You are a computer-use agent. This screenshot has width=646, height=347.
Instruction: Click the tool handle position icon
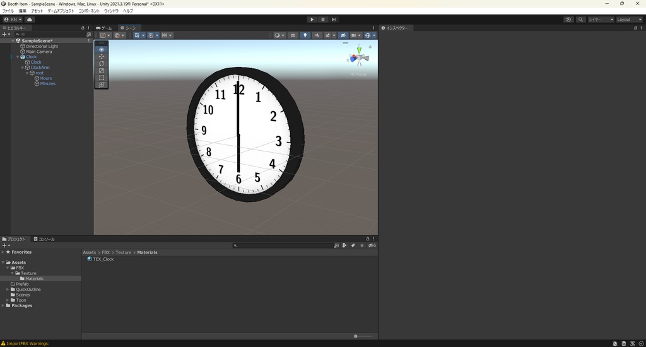point(103,35)
